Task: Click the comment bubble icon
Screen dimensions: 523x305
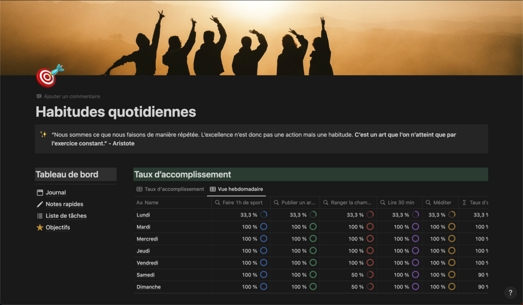Action: coord(39,96)
